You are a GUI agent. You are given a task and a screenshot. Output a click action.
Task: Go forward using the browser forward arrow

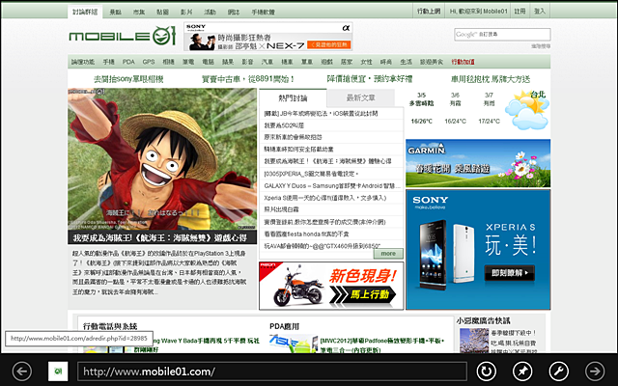click(x=595, y=371)
